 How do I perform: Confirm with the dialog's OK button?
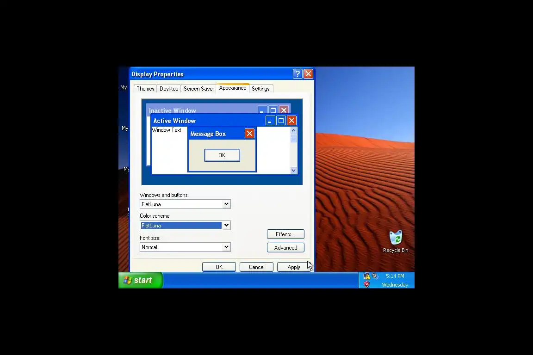pyautogui.click(x=219, y=267)
